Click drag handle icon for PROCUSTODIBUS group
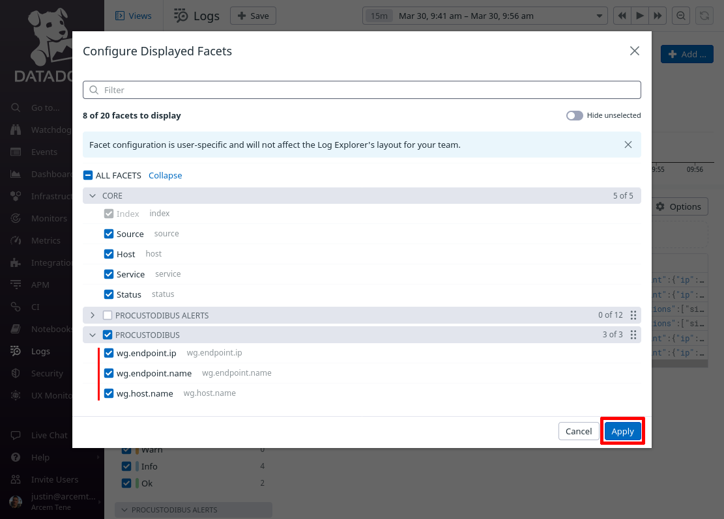The image size is (724, 519). (633, 335)
